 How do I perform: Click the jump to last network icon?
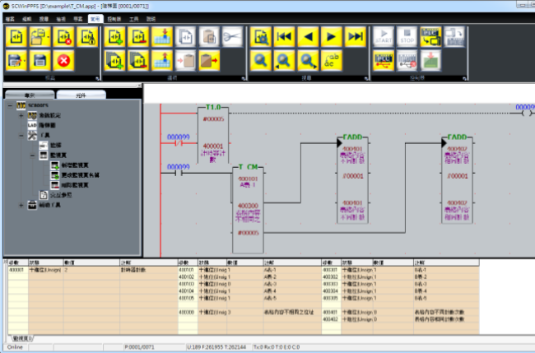[355, 37]
